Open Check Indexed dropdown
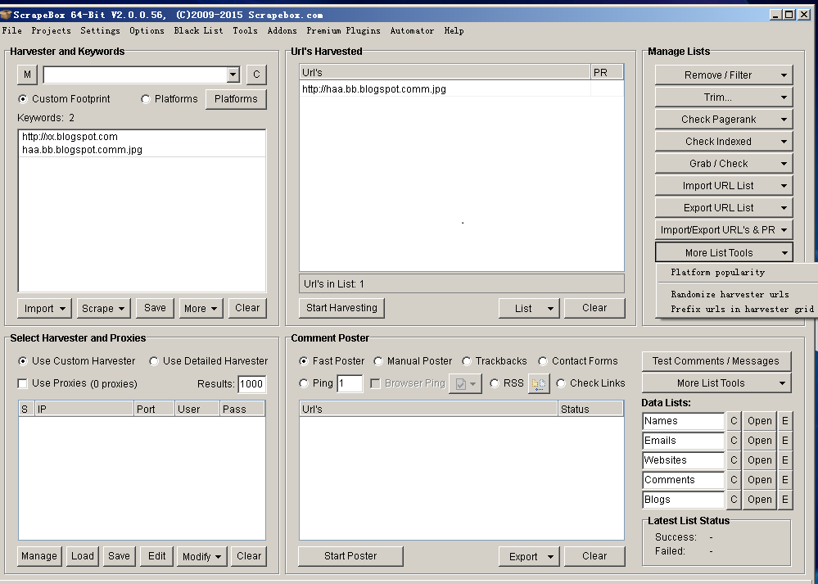 [724, 142]
